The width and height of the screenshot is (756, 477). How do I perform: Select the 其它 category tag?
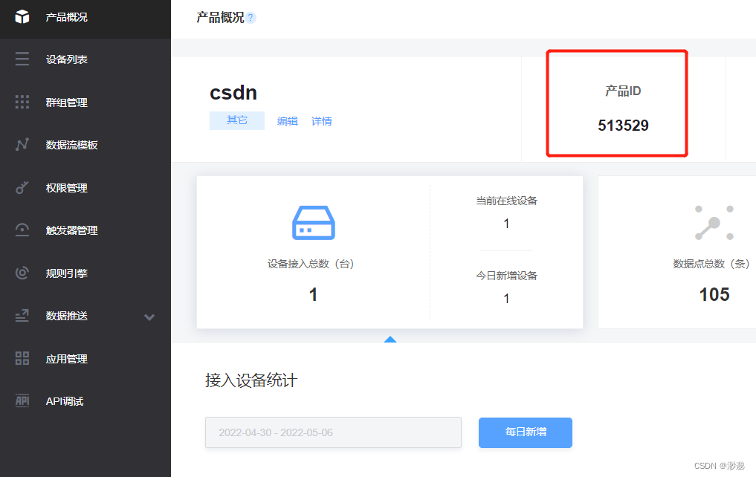[x=237, y=120]
